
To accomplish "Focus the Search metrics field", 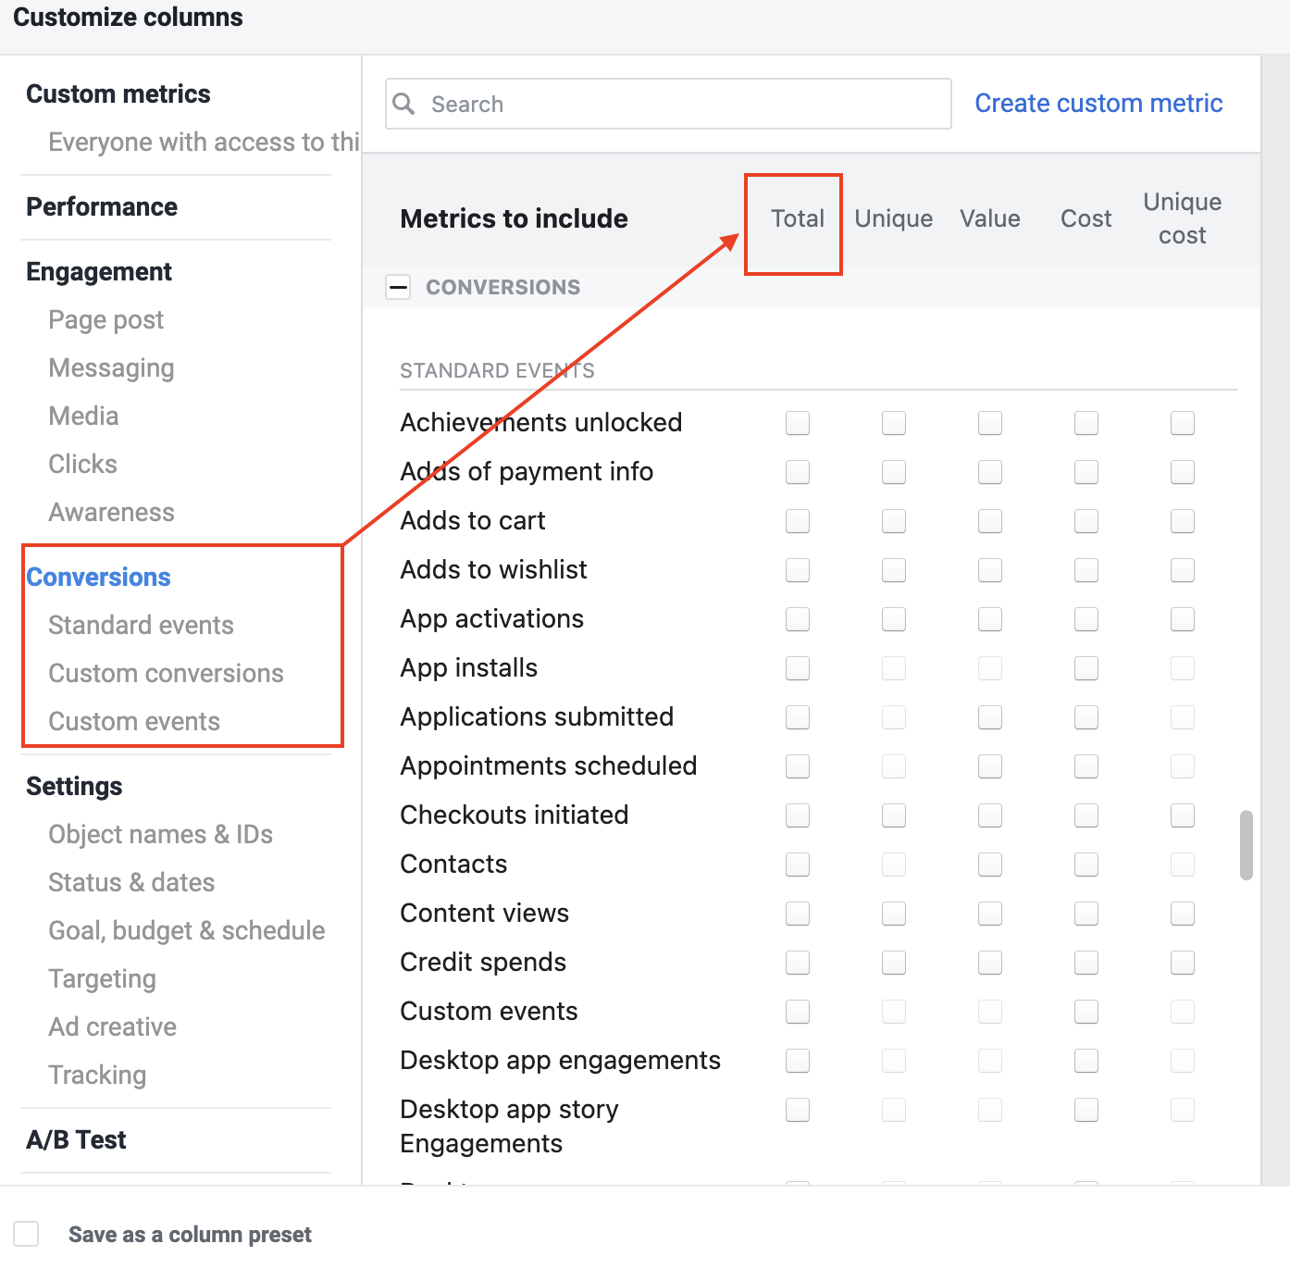I will tap(668, 104).
